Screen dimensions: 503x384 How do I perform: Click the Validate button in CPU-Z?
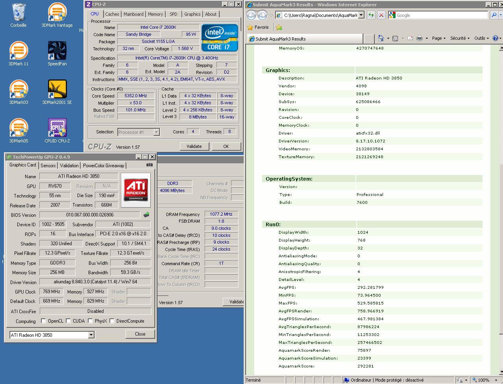pos(194,146)
